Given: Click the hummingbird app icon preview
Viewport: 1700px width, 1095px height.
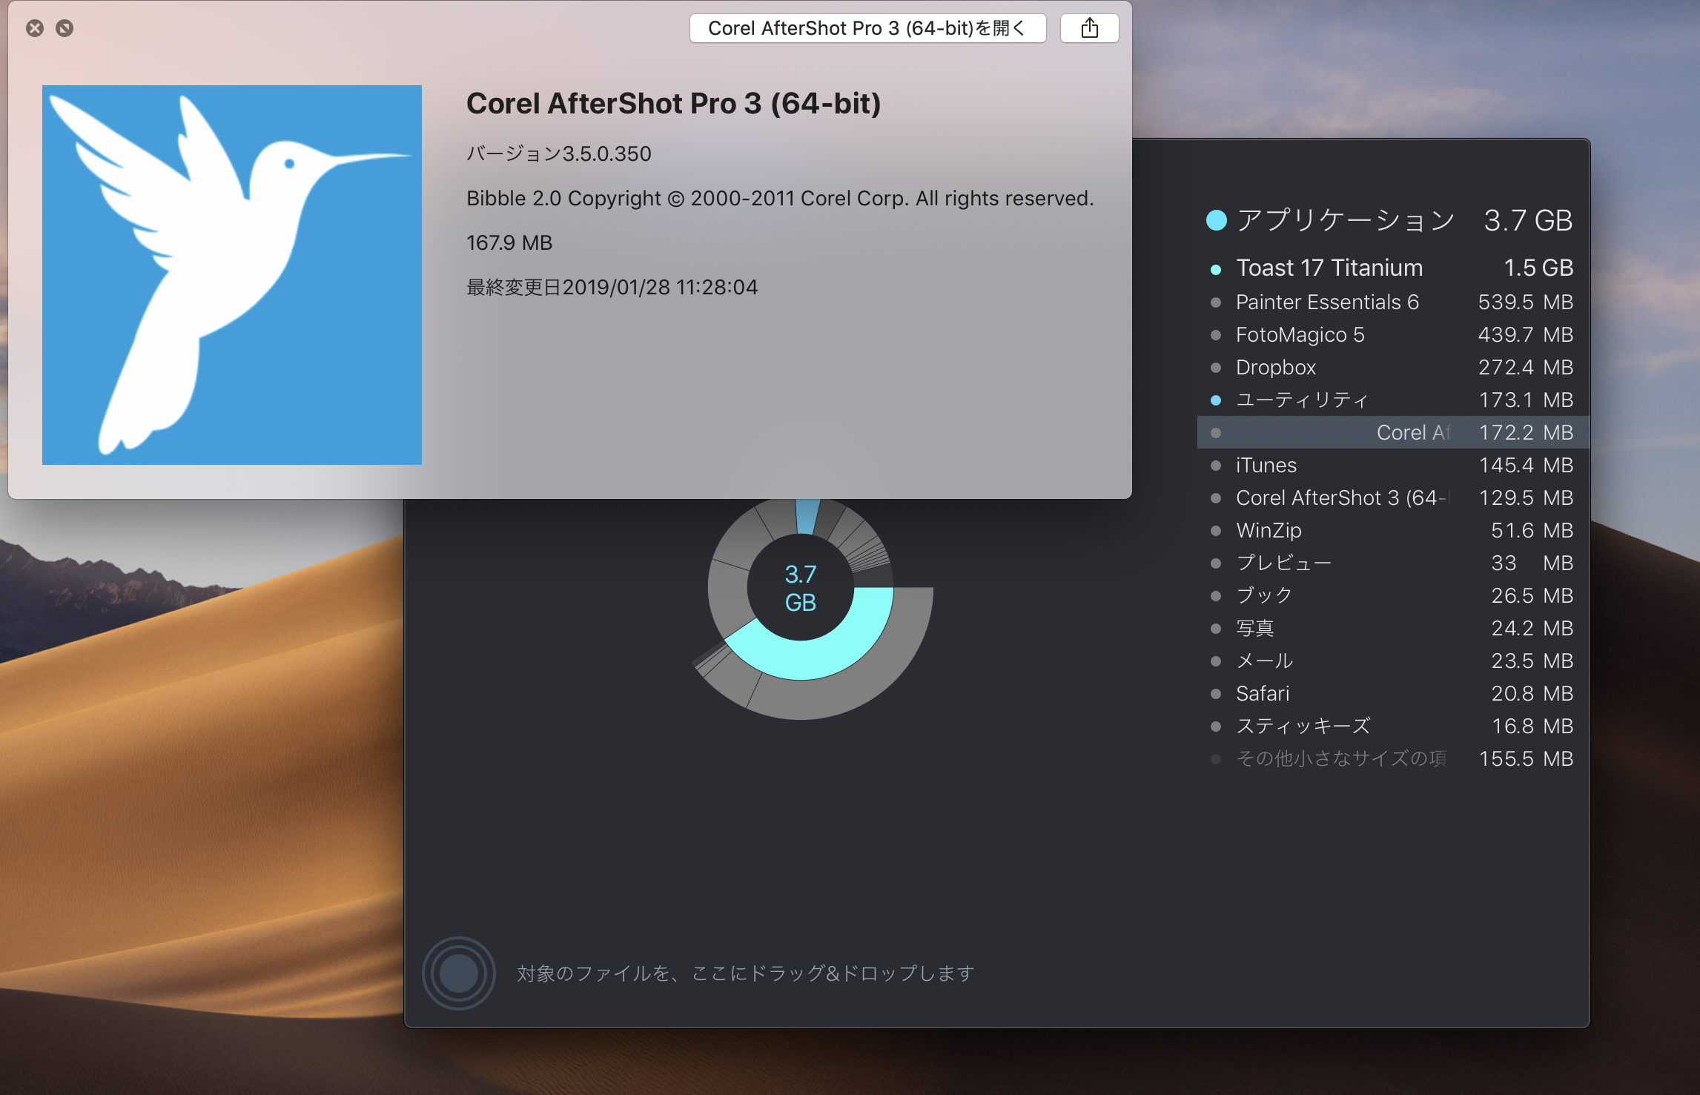Looking at the screenshot, I should (x=232, y=275).
